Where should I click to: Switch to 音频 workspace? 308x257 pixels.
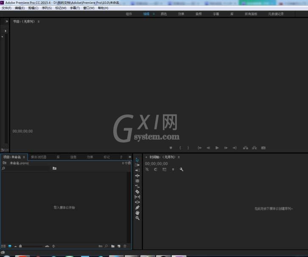coord(199,14)
